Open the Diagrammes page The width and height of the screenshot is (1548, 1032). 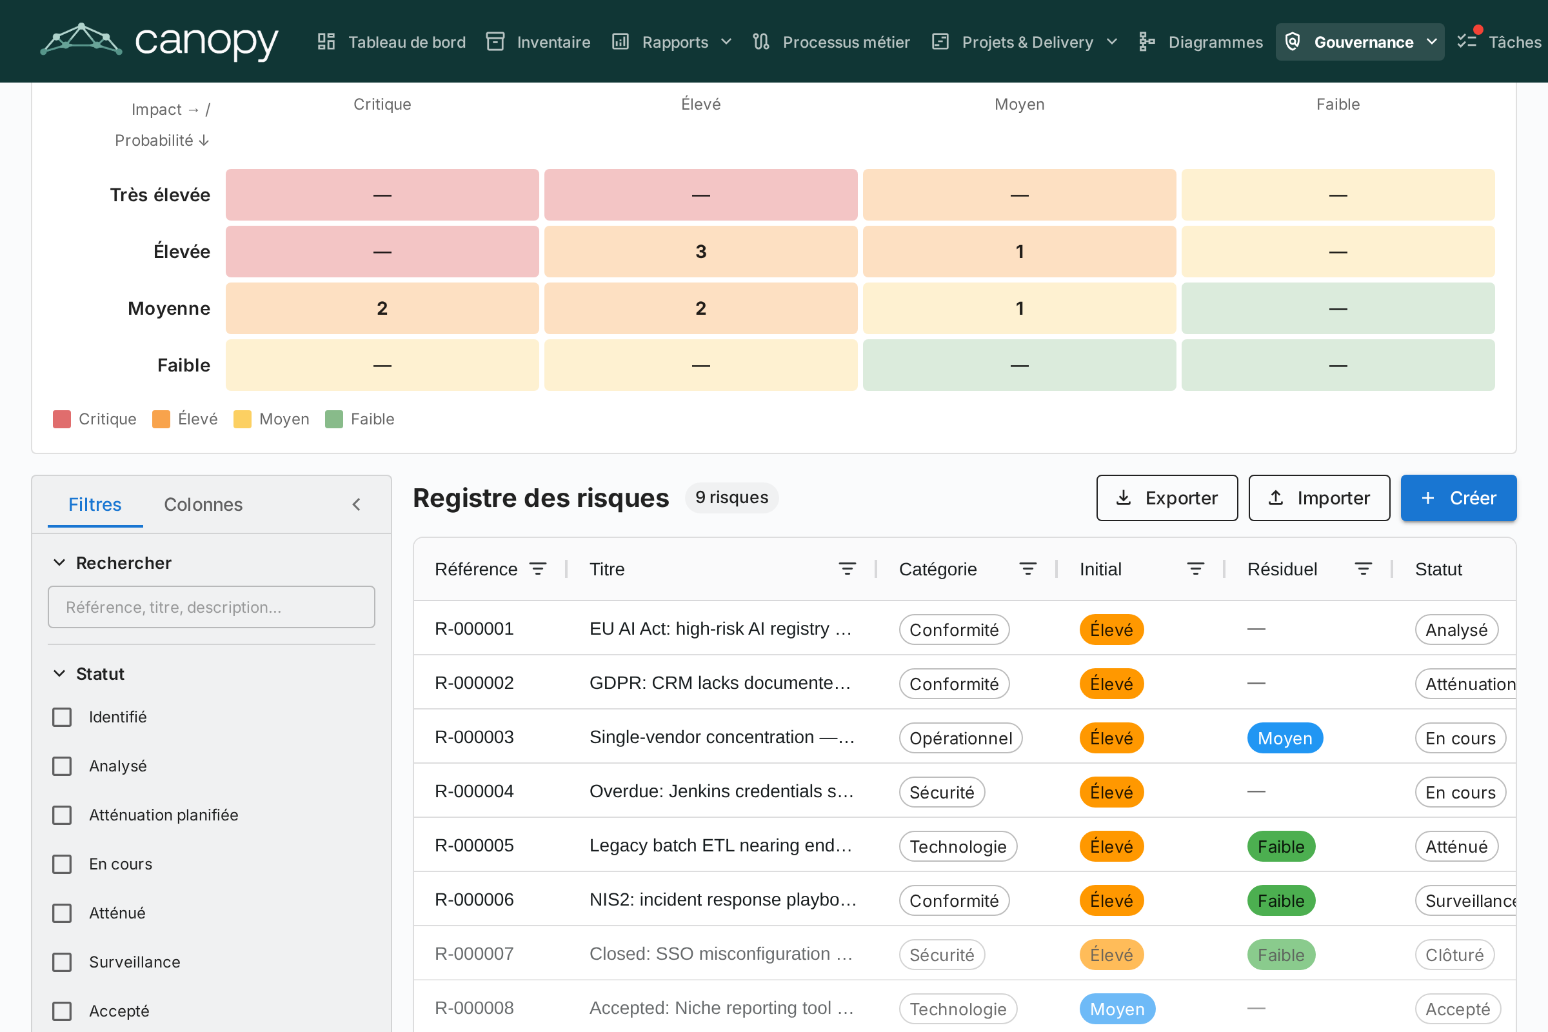[x=1201, y=42]
